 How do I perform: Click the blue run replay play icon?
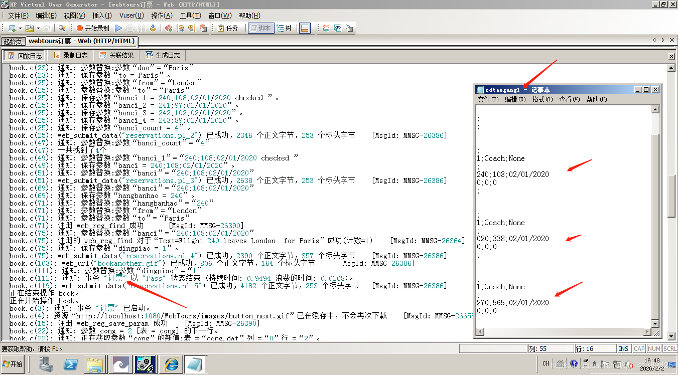point(118,29)
